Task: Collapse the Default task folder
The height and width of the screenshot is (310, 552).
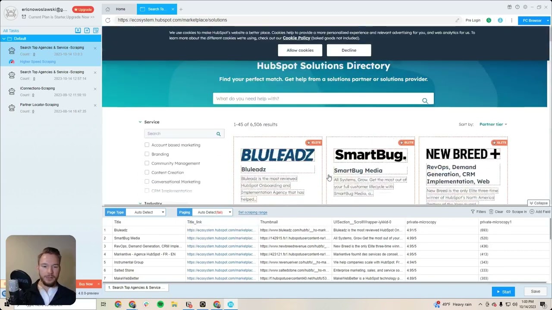Action: (4, 39)
